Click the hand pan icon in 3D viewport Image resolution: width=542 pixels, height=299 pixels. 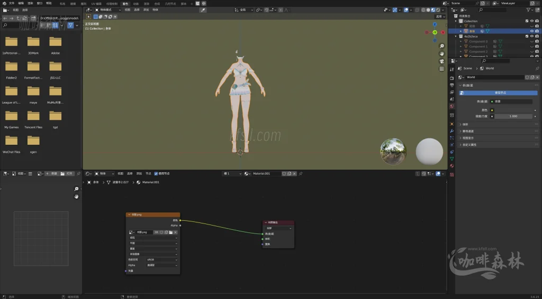pos(442,54)
